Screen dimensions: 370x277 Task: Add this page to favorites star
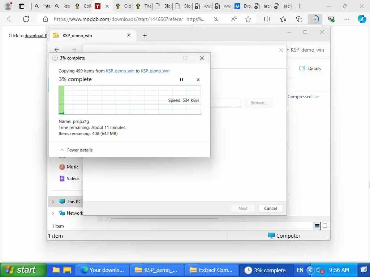click(248, 19)
